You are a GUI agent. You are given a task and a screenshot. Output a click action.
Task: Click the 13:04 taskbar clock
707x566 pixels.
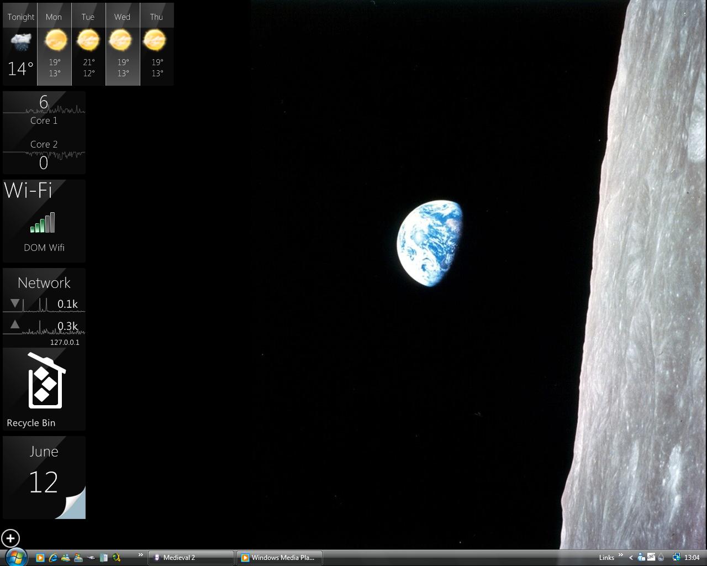[692, 558]
